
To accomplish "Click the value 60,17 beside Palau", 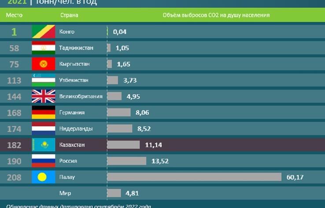I will (x=295, y=177).
